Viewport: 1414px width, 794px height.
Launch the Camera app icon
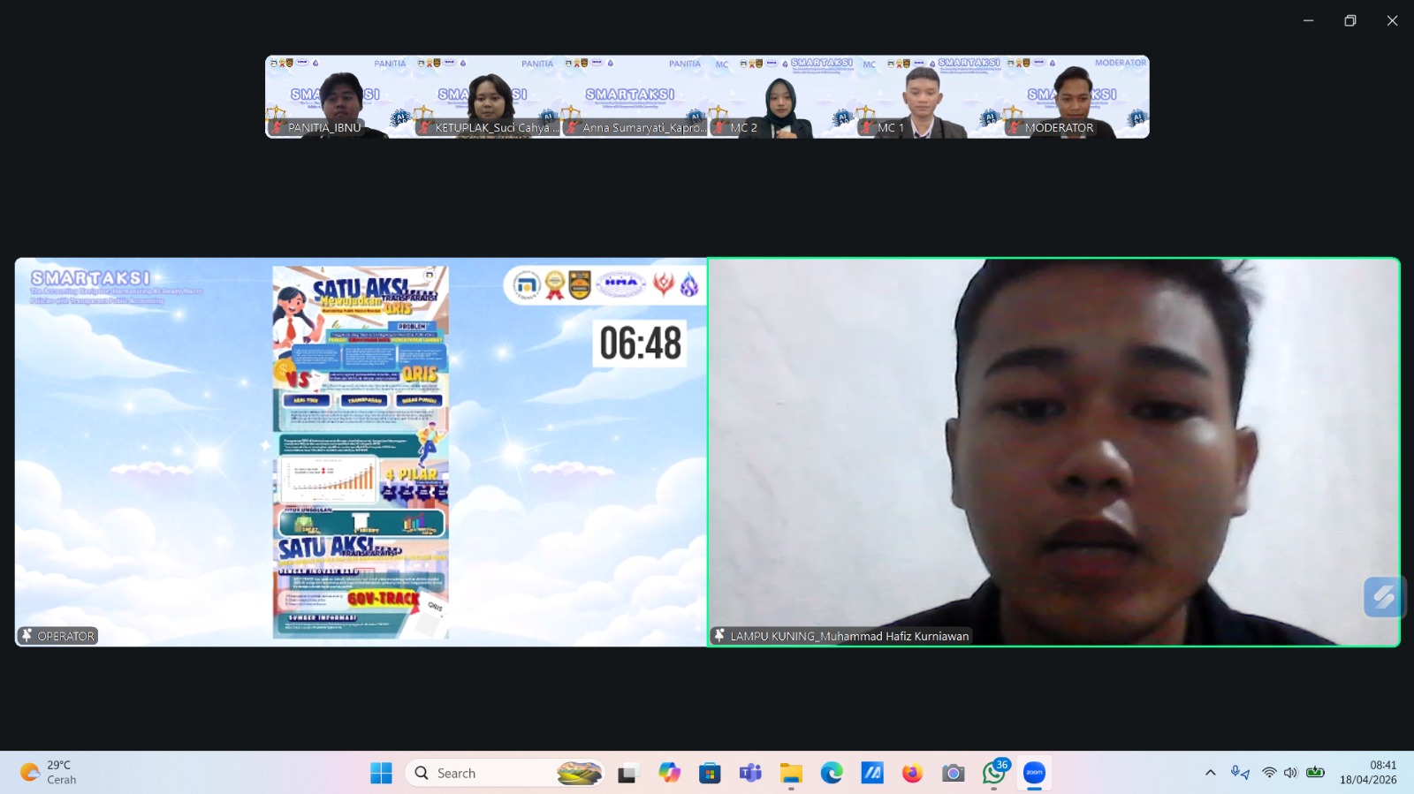[x=953, y=773]
